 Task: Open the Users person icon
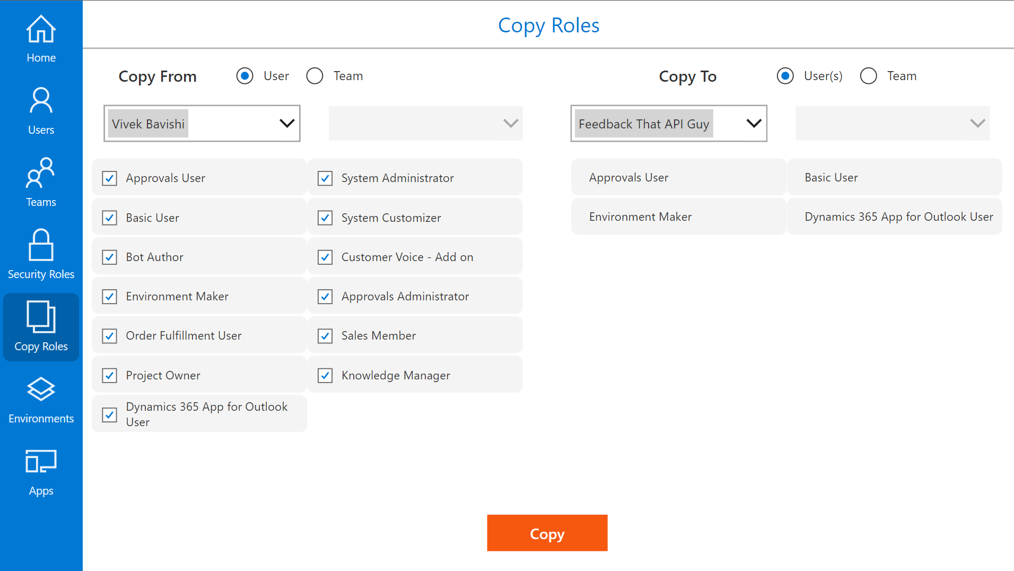pos(41,101)
